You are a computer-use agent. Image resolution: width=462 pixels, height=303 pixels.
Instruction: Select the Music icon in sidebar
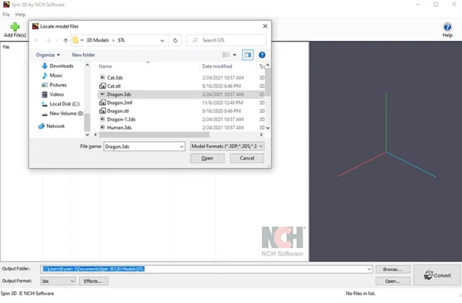45,75
